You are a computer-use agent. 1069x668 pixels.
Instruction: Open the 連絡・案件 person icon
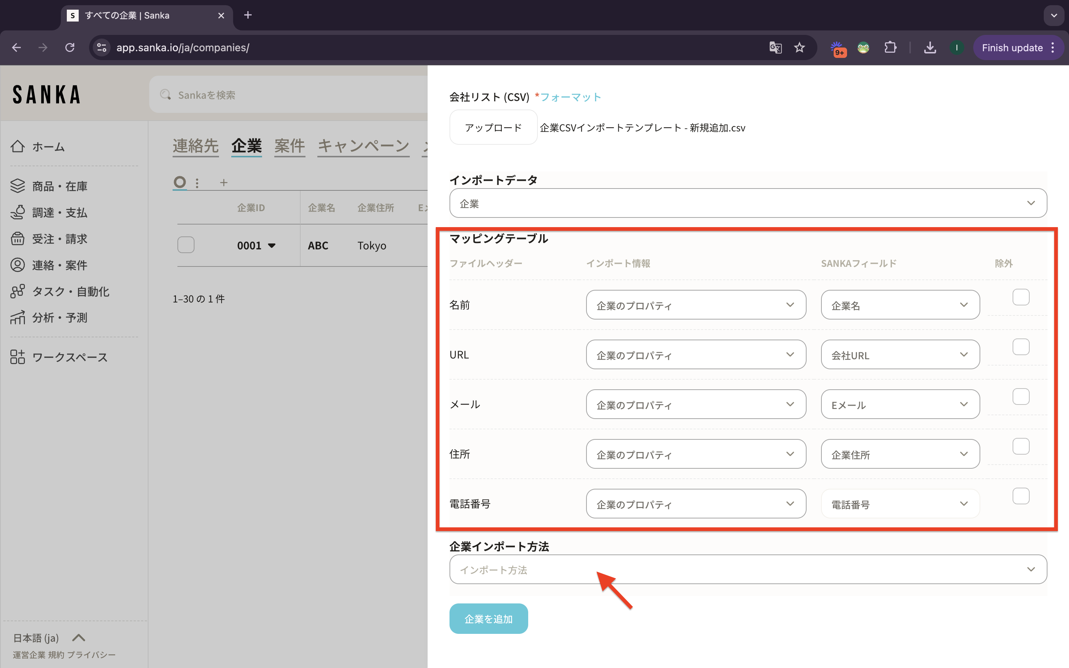(x=18, y=265)
